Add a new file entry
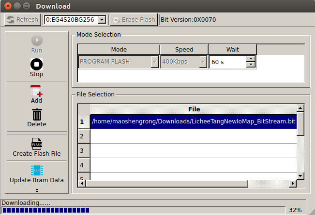 [x=36, y=91]
